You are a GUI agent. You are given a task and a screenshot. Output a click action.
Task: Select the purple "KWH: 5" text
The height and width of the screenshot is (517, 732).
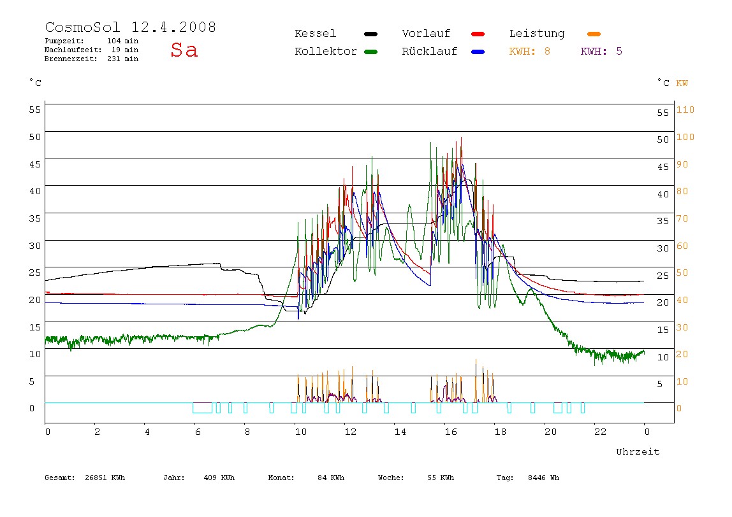click(x=601, y=52)
